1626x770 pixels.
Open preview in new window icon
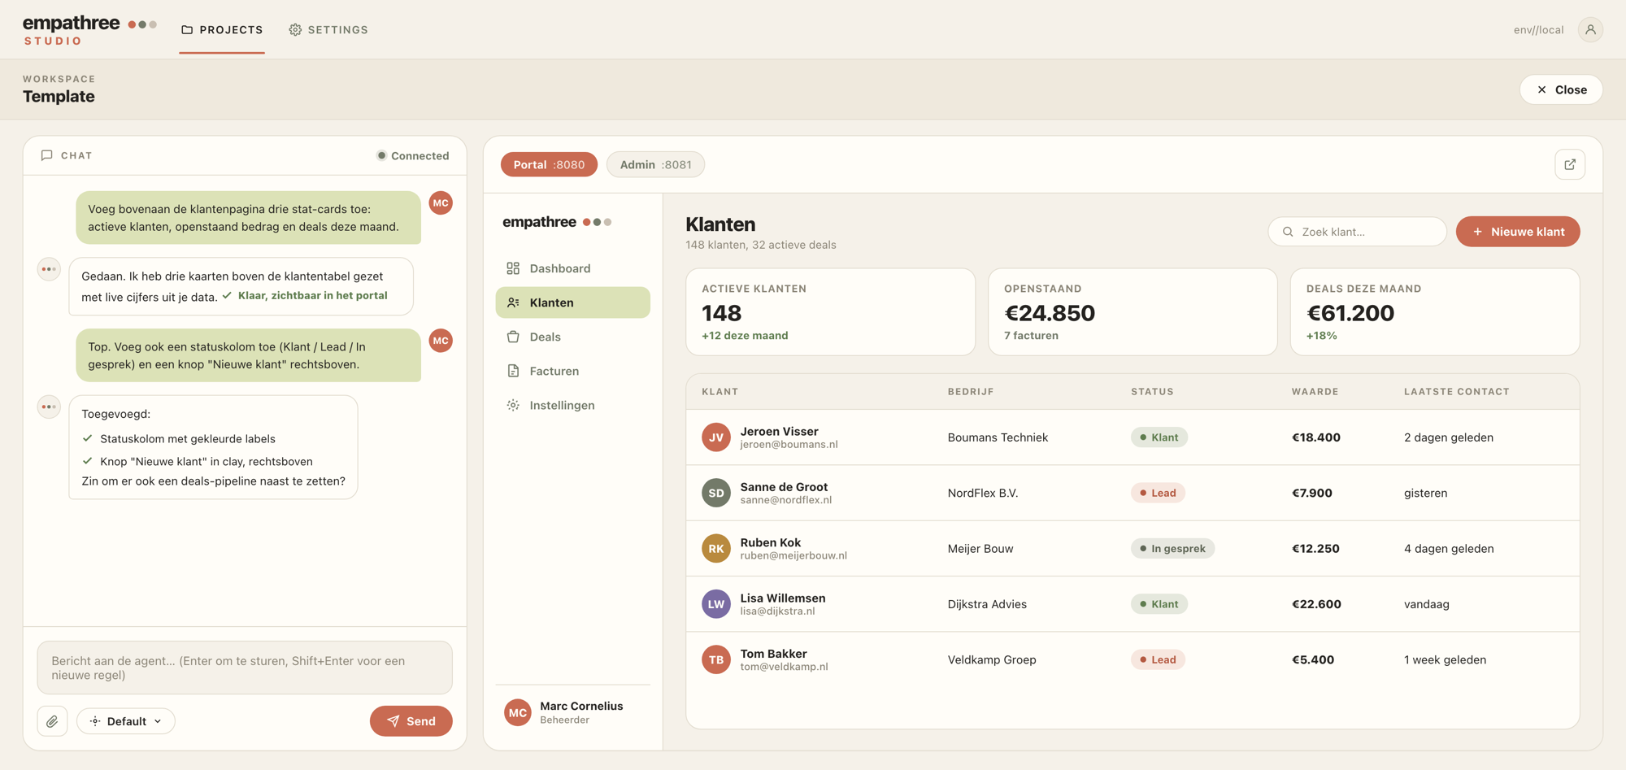point(1570,164)
